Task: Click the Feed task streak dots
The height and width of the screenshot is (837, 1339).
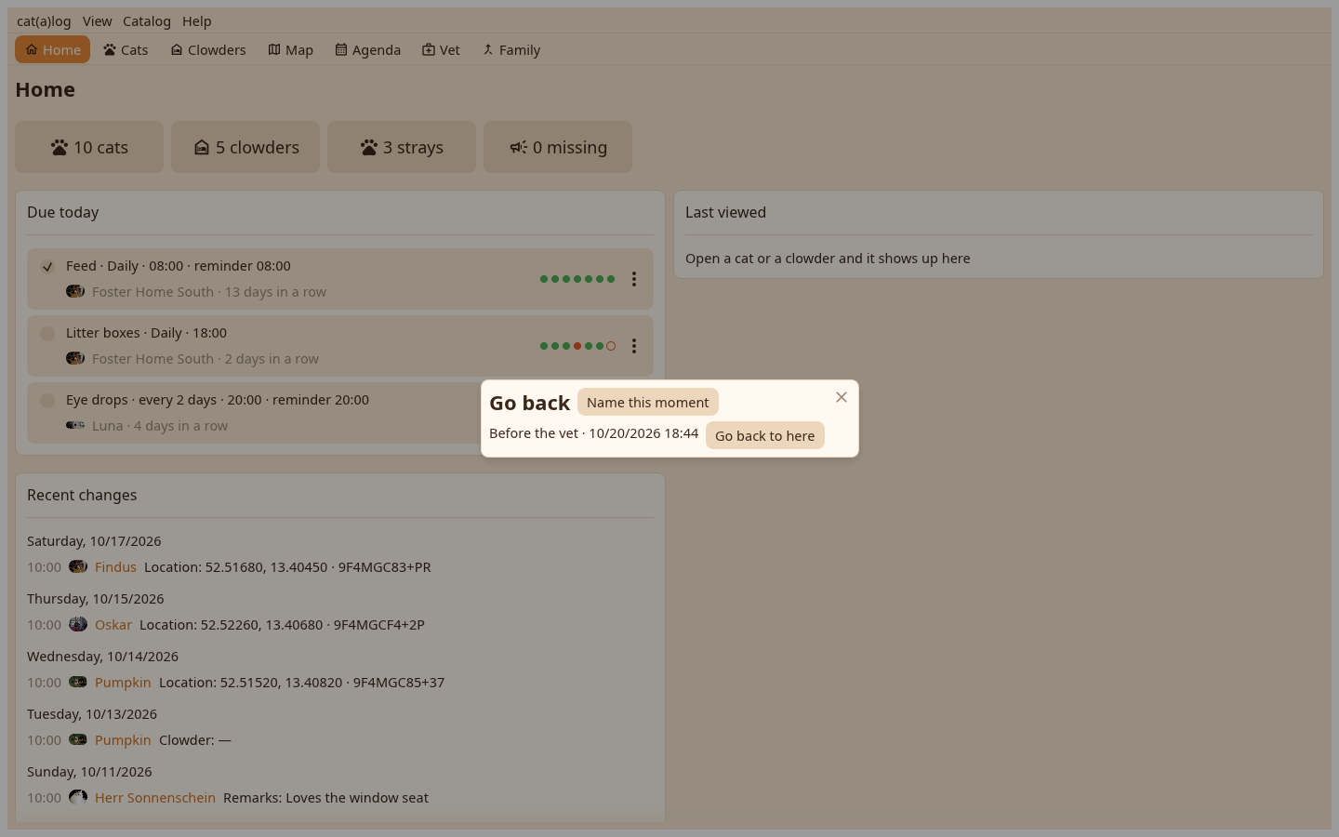Action: pos(577,279)
